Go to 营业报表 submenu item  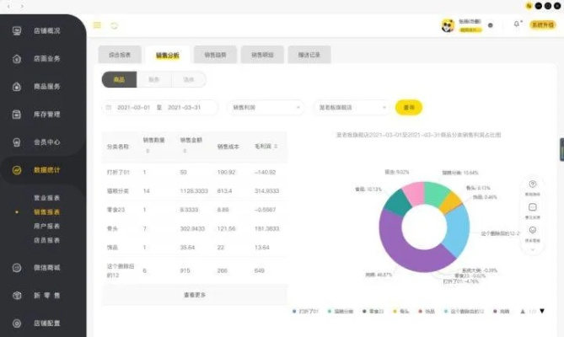(x=46, y=198)
